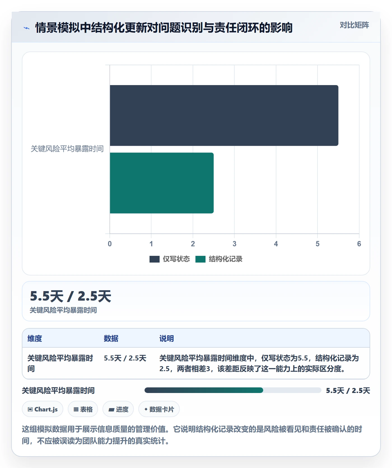Click the footer note starting 这组模拟数据
This screenshot has width=392, height=468.
[192, 435]
